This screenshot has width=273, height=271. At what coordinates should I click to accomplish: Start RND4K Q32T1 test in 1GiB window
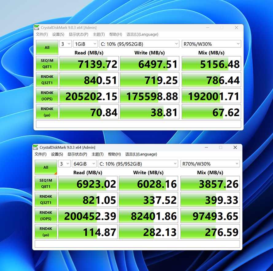pos(47,80)
